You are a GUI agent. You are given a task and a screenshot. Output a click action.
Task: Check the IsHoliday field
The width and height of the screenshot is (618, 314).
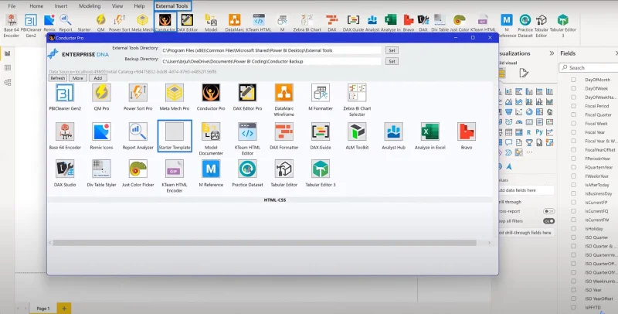[x=573, y=228]
